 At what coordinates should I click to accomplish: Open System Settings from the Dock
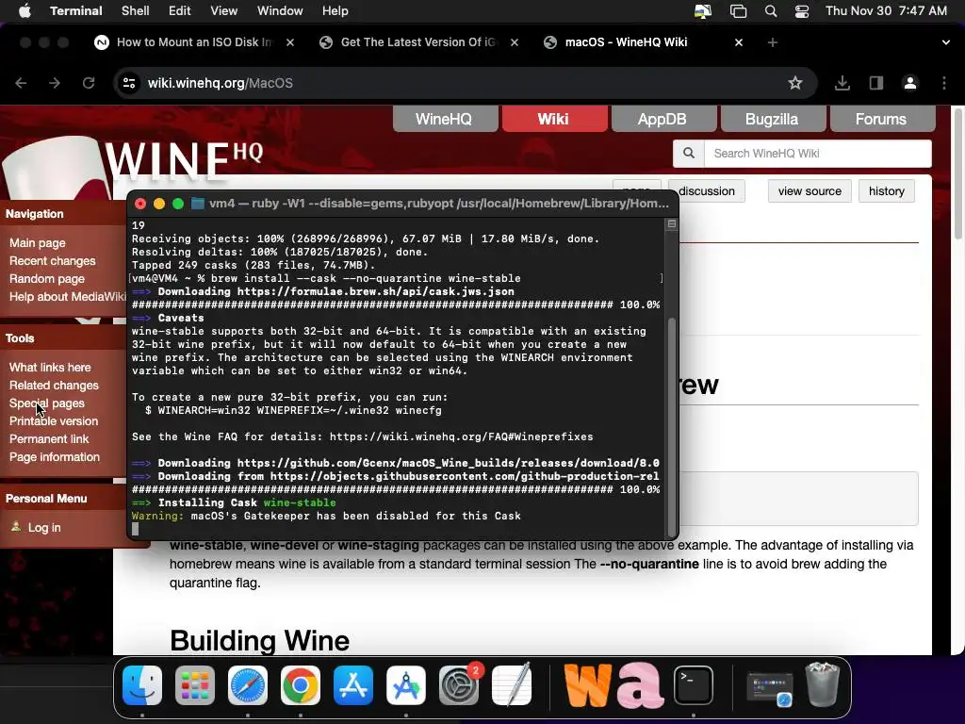(x=459, y=685)
